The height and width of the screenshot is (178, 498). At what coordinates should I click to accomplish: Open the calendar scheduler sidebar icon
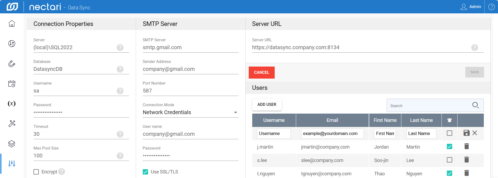point(12,84)
